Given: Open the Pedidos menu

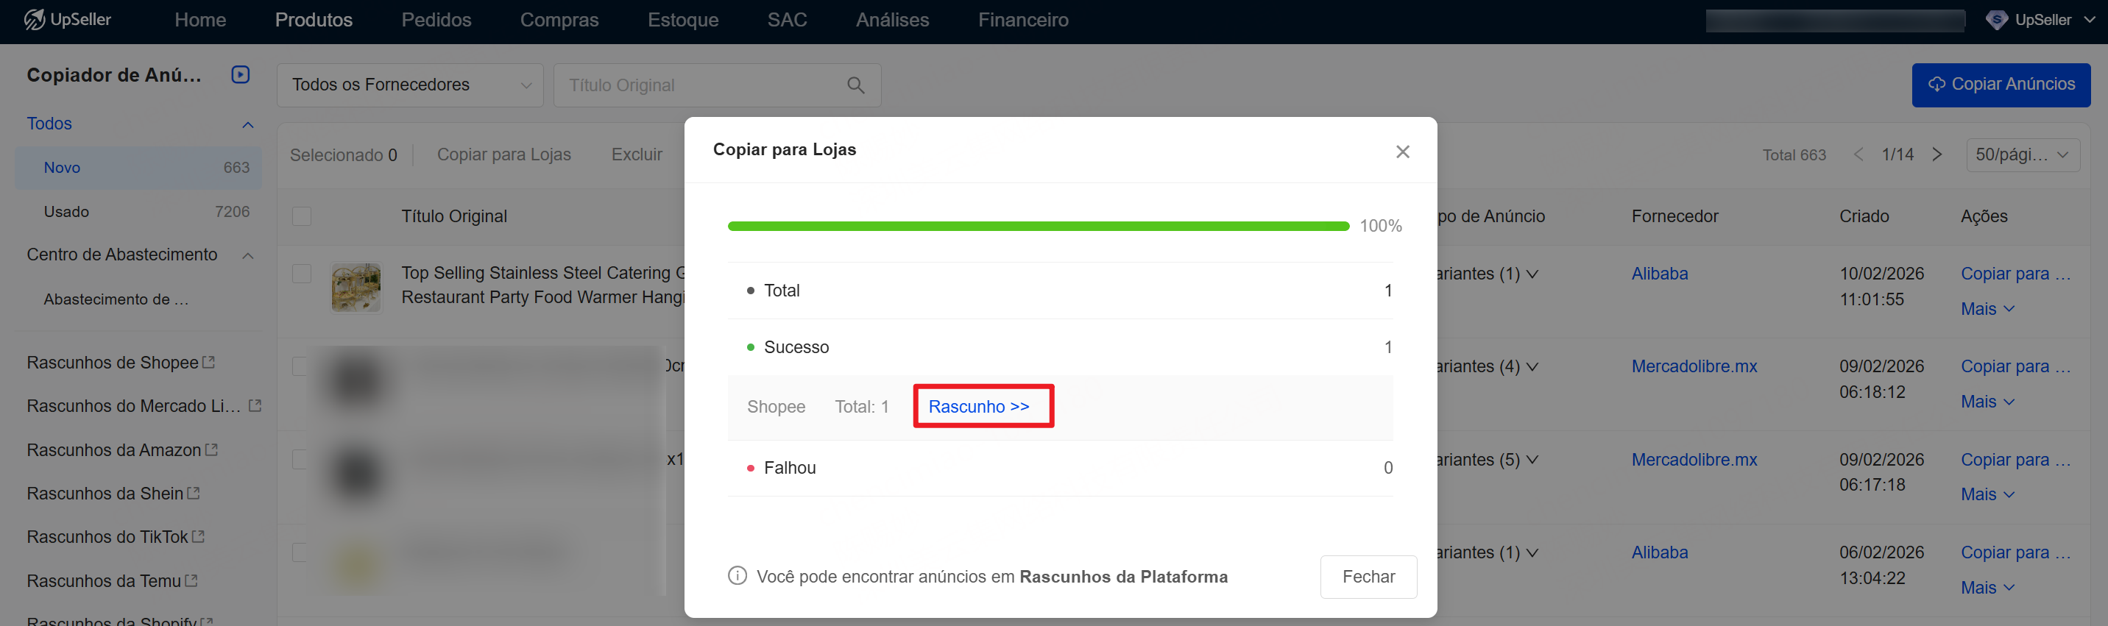Looking at the screenshot, I should [435, 20].
